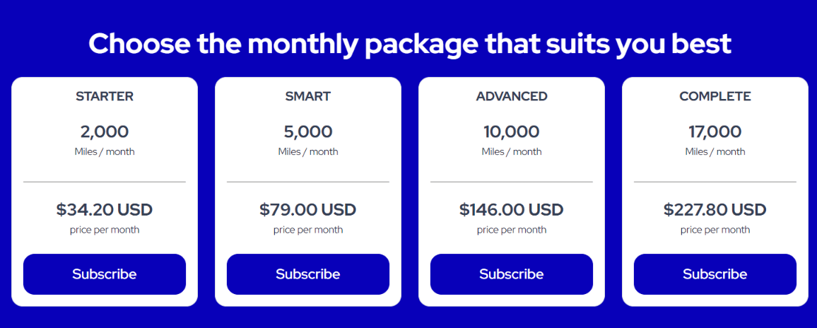Click the $227.80 USD price

pos(715,209)
